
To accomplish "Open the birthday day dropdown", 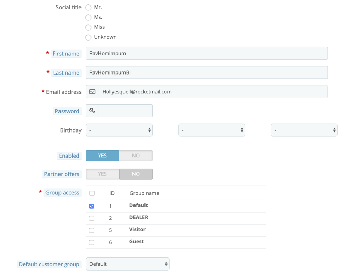I will 119,130.
